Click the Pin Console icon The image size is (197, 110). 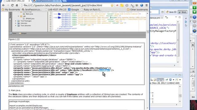167,80
